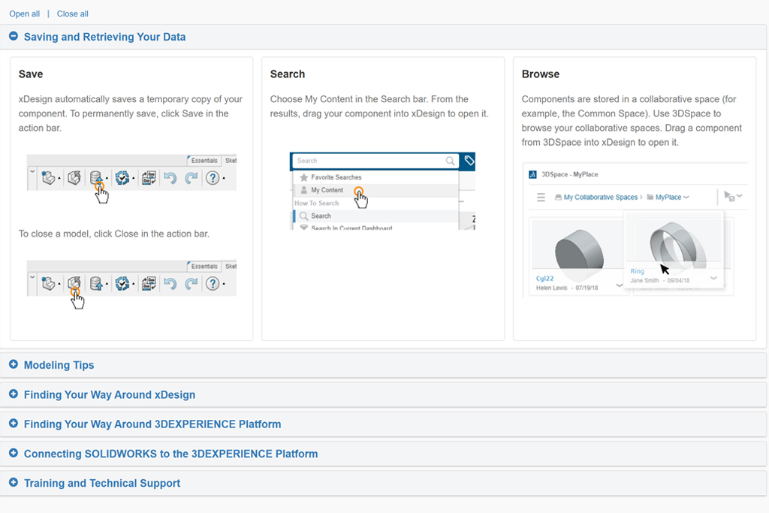Click Redo arrow in the toolbar picture above 'To close a model'
Image resolution: width=769 pixels, height=513 pixels.
[191, 177]
